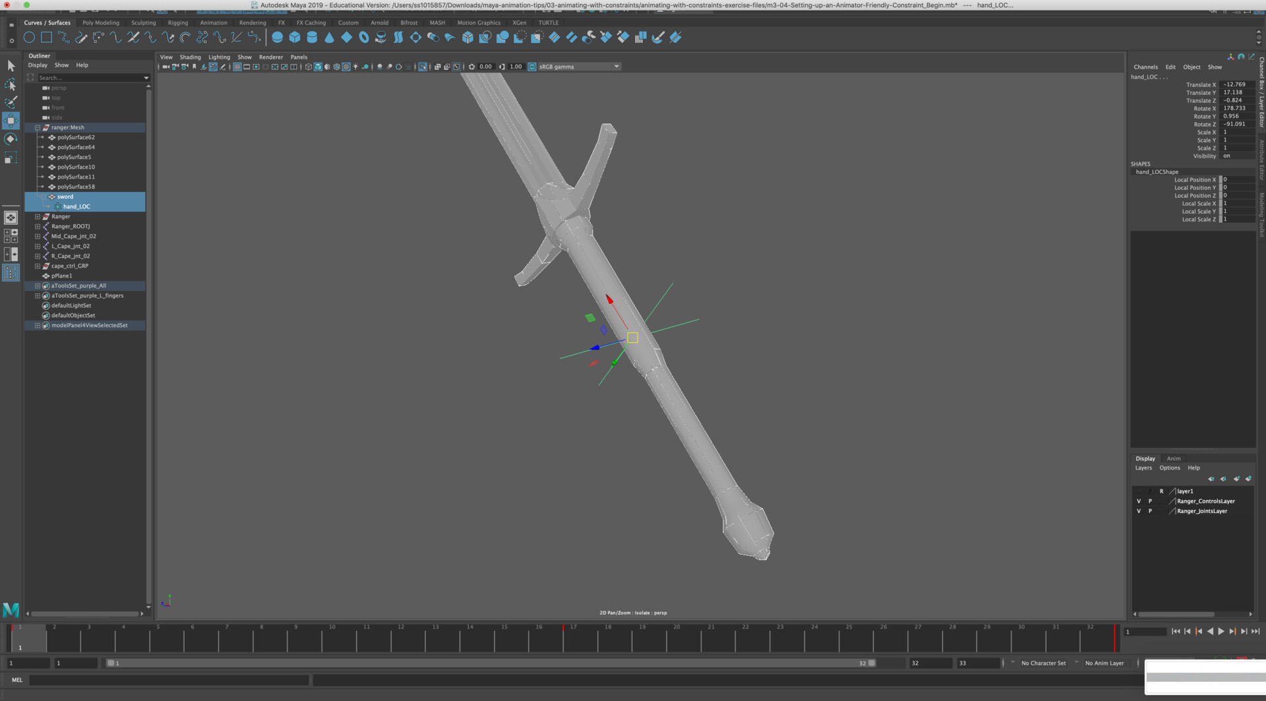Switch to four-view layout
This screenshot has width=1266, height=701.
point(11,236)
